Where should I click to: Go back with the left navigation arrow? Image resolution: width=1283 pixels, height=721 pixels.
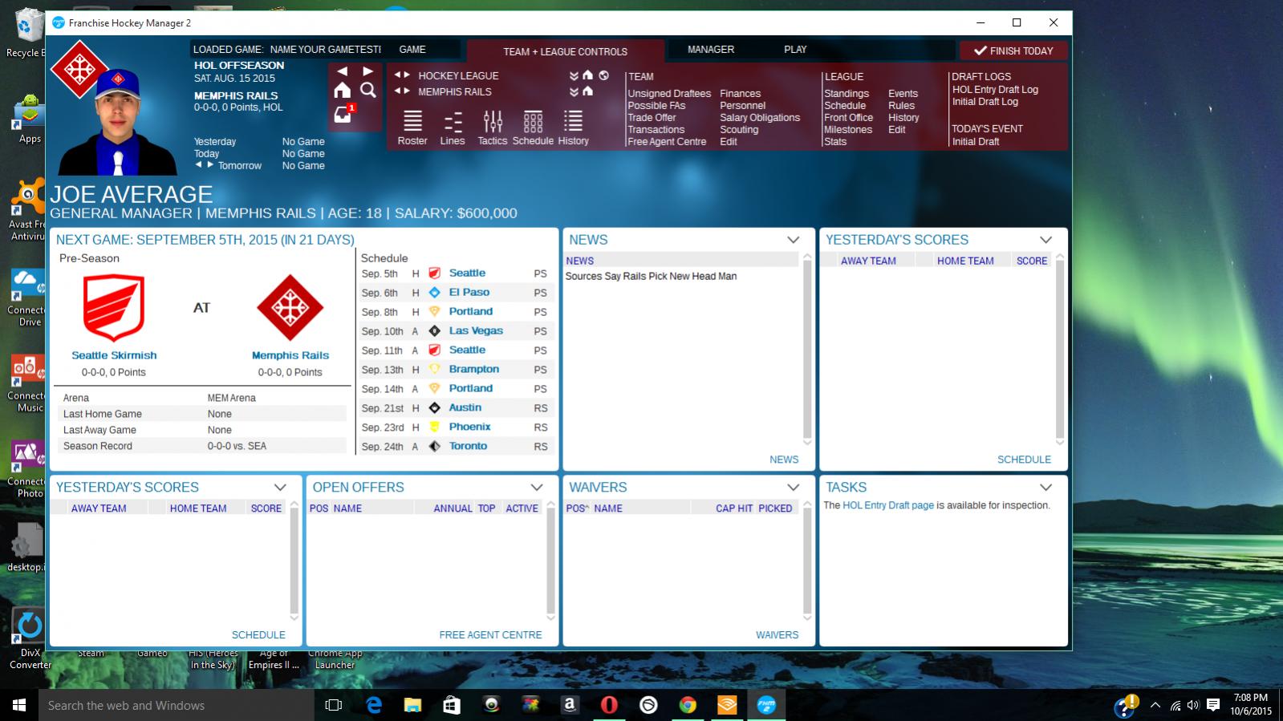tap(343, 71)
